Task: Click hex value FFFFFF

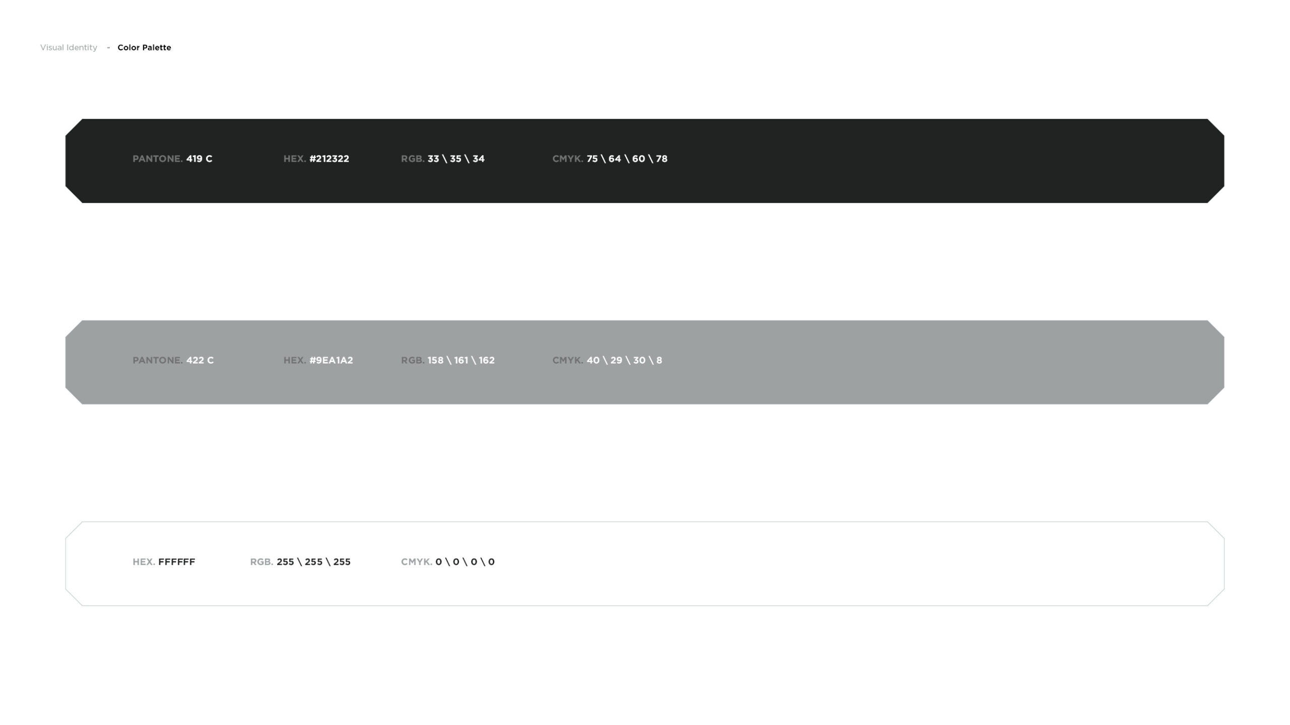Action: [176, 561]
